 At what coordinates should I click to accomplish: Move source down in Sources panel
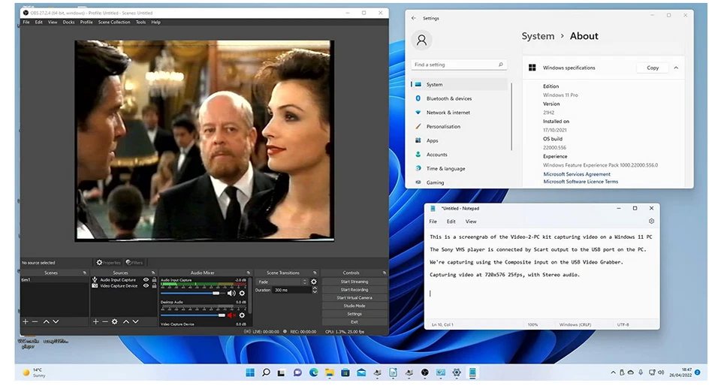point(136,321)
